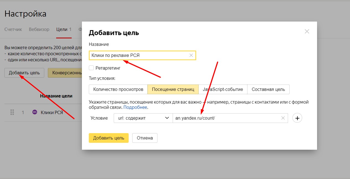Open the Вебвизор tab
The width and height of the screenshot is (350, 179).
tap(39, 29)
